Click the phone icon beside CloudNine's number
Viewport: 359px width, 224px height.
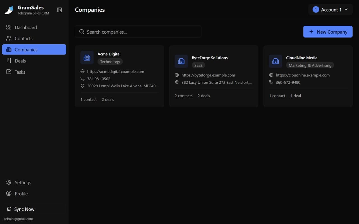point(271,82)
